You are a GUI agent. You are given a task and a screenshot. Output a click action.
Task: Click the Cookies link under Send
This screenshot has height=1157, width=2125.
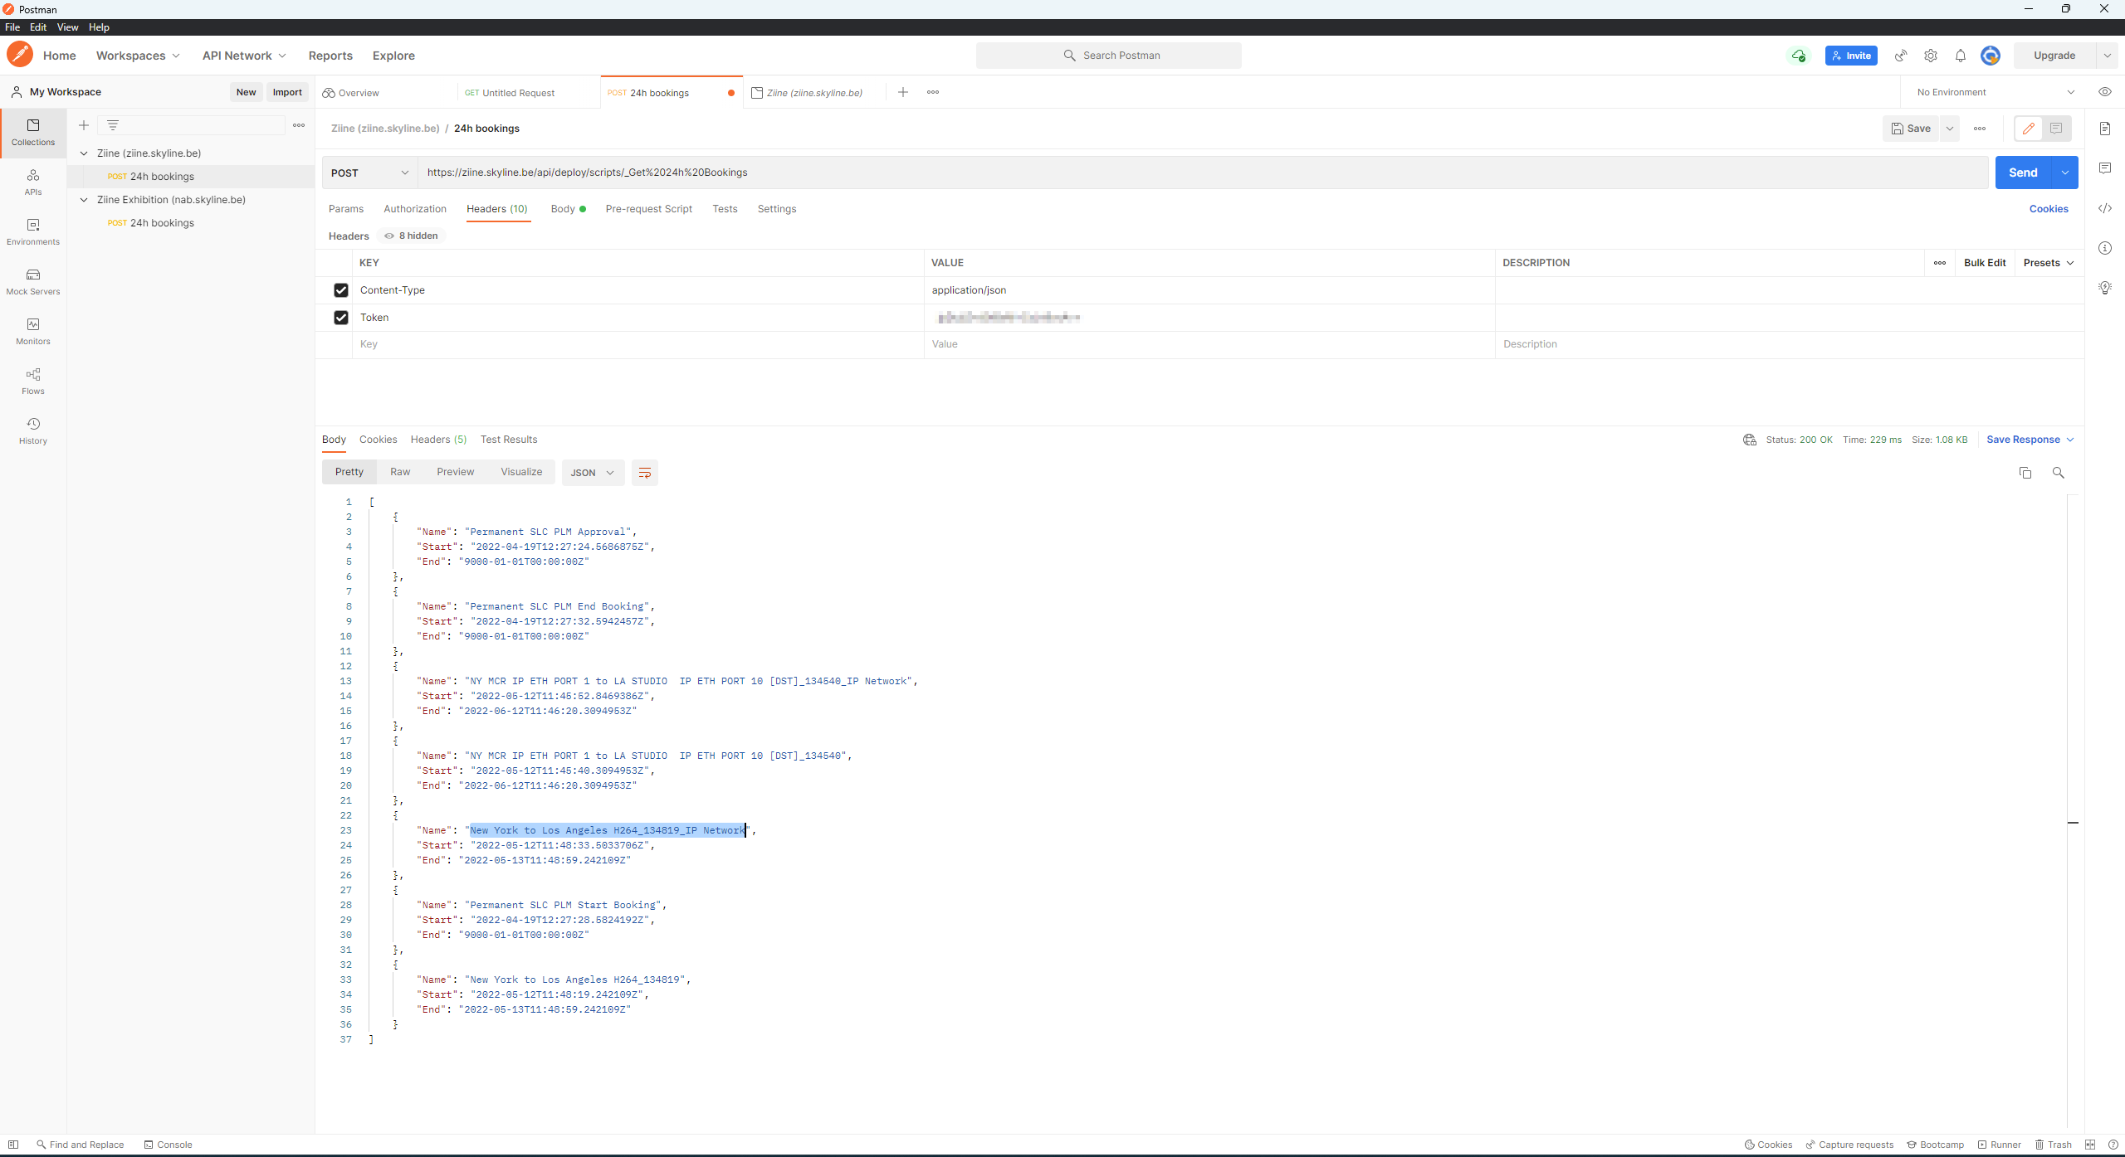[2049, 209]
